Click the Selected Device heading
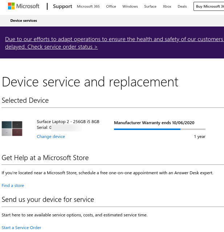The width and height of the screenshot is (224, 232). tap(25, 100)
